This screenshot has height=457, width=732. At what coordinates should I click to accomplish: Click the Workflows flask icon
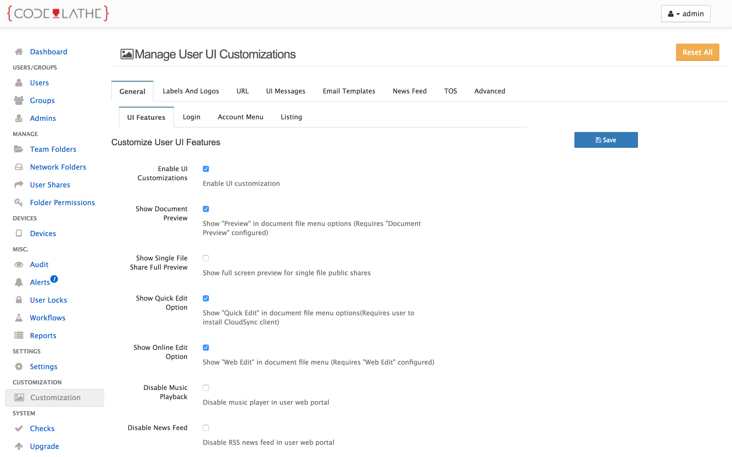(19, 318)
